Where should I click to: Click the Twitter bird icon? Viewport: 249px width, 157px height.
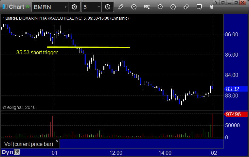pos(211,7)
